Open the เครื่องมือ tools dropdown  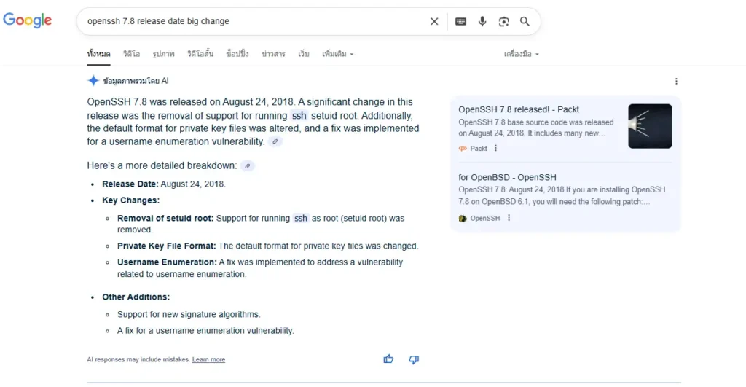521,54
